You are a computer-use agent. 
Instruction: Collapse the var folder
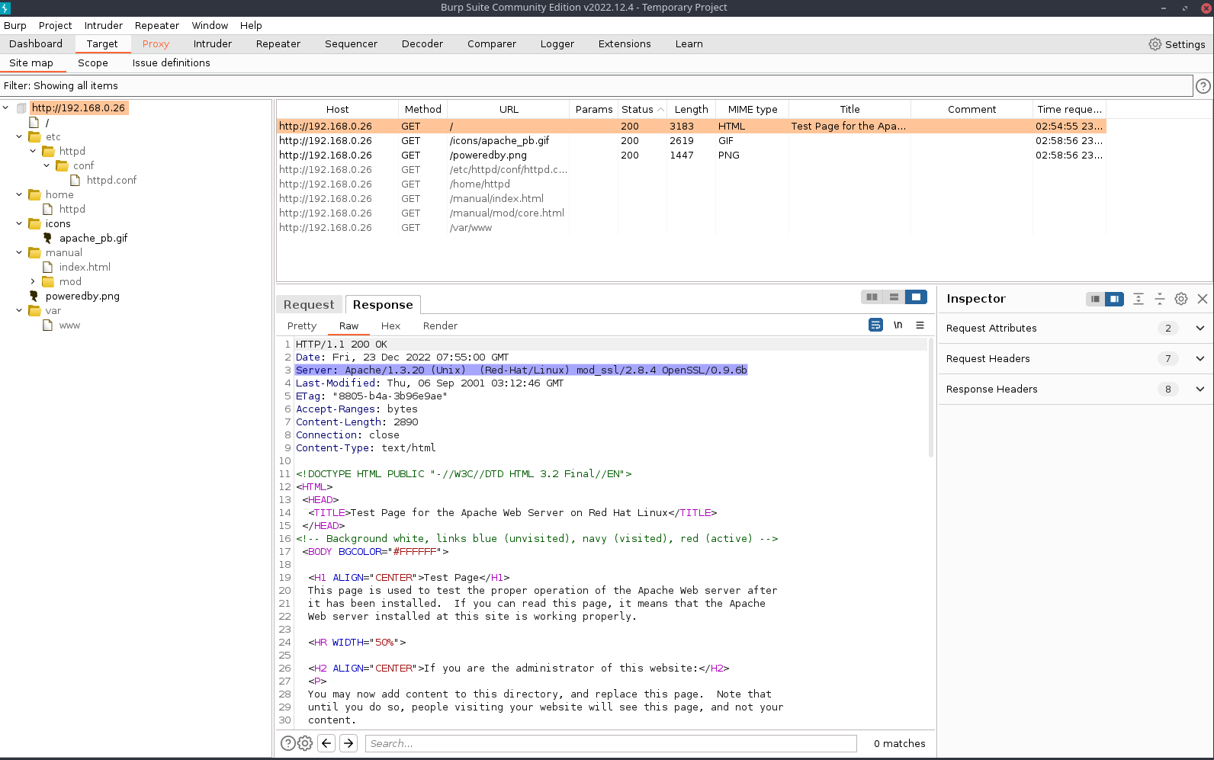[x=20, y=310]
